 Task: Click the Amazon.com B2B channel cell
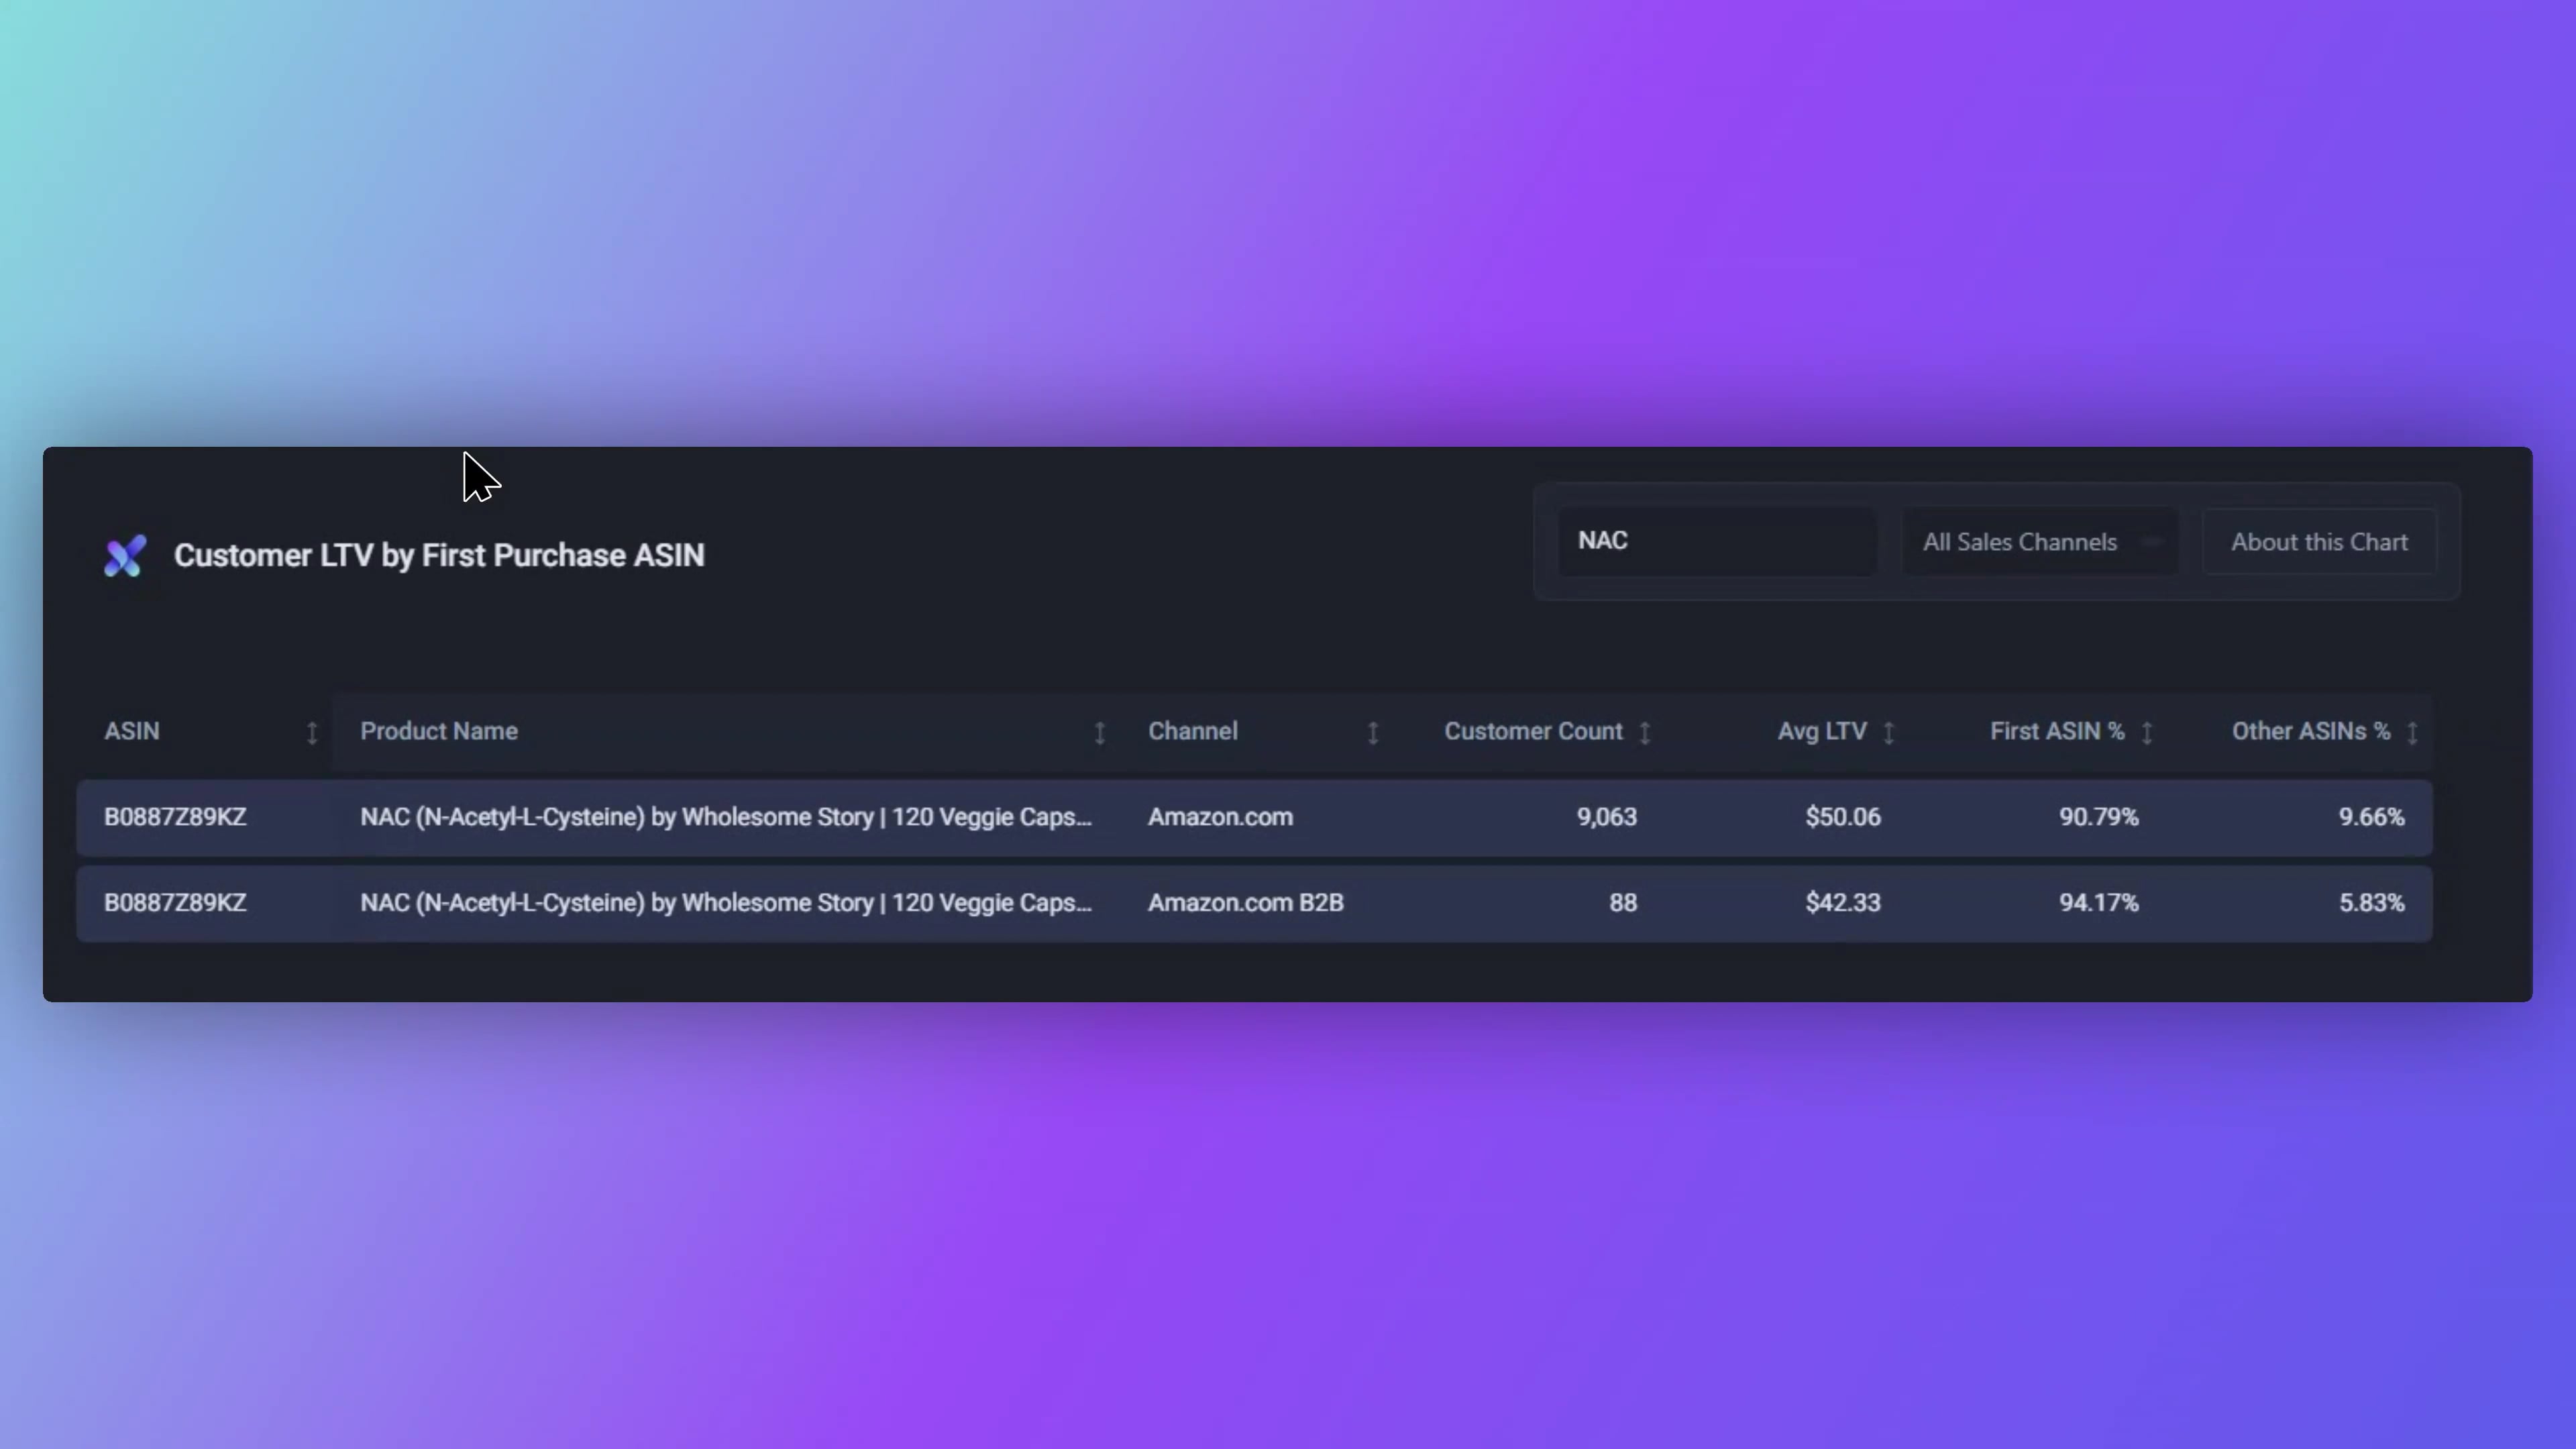1246,903
